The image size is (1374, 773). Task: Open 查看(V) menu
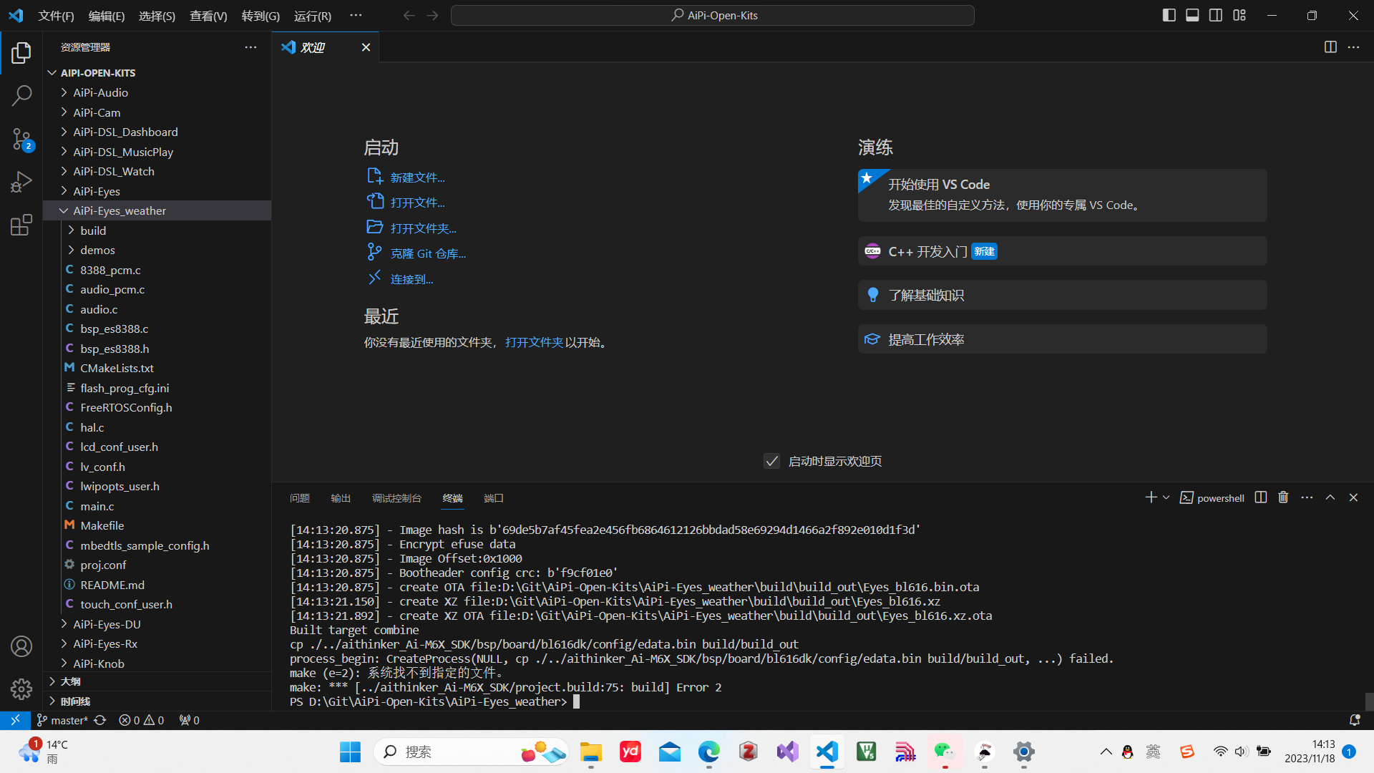(208, 16)
